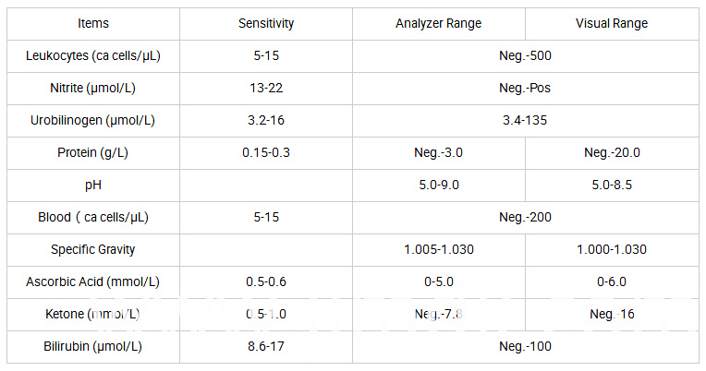706x371 pixels.
Task: Select the Specific Gravity row label
Action: coord(92,249)
